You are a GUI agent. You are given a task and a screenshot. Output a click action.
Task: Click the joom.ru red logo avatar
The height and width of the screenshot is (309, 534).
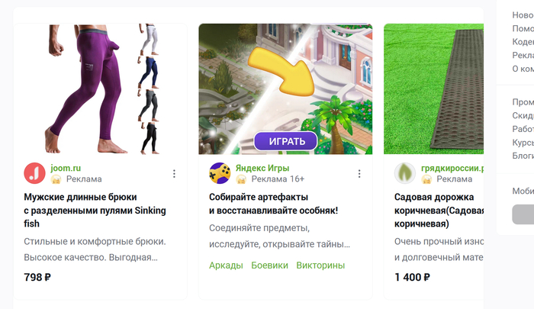34,173
